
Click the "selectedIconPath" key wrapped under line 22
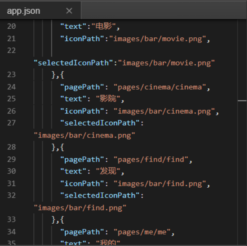pyautogui.click(x=73, y=63)
